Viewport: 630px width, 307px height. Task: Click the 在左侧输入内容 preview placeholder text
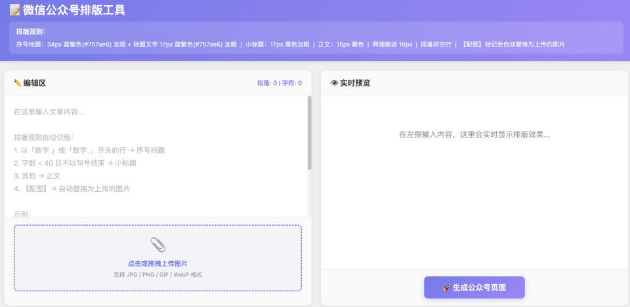pyautogui.click(x=474, y=135)
